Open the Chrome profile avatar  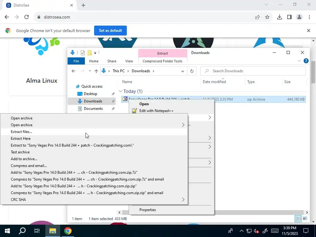click(x=299, y=17)
